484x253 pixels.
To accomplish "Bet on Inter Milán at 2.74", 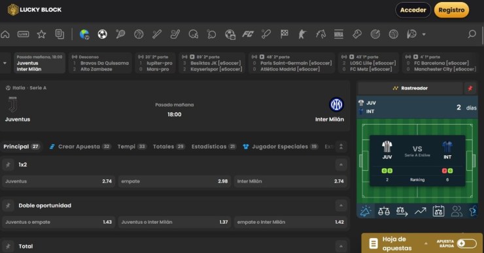I will pyautogui.click(x=290, y=181).
